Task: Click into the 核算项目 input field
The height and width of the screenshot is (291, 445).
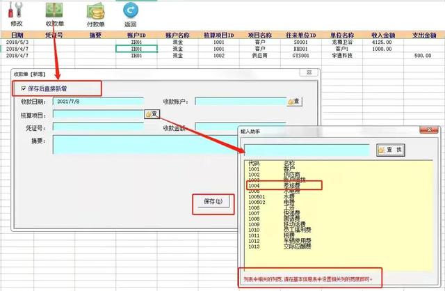Action: (x=98, y=114)
